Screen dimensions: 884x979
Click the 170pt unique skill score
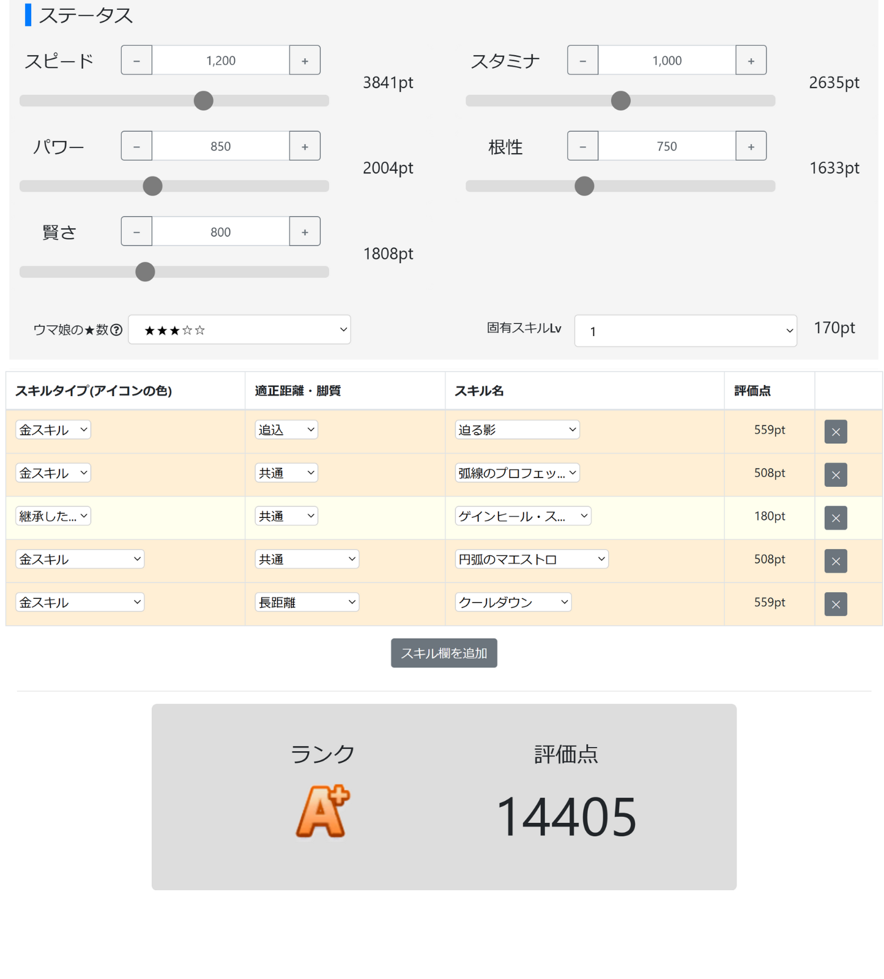tap(834, 328)
